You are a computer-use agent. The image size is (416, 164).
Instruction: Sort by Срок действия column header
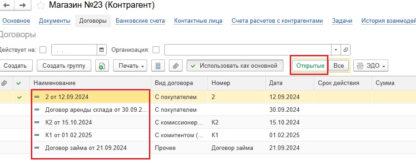coord(343,83)
